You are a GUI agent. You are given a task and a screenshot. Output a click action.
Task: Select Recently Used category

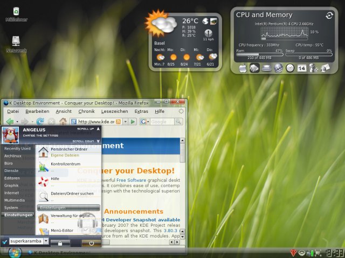[17, 148]
